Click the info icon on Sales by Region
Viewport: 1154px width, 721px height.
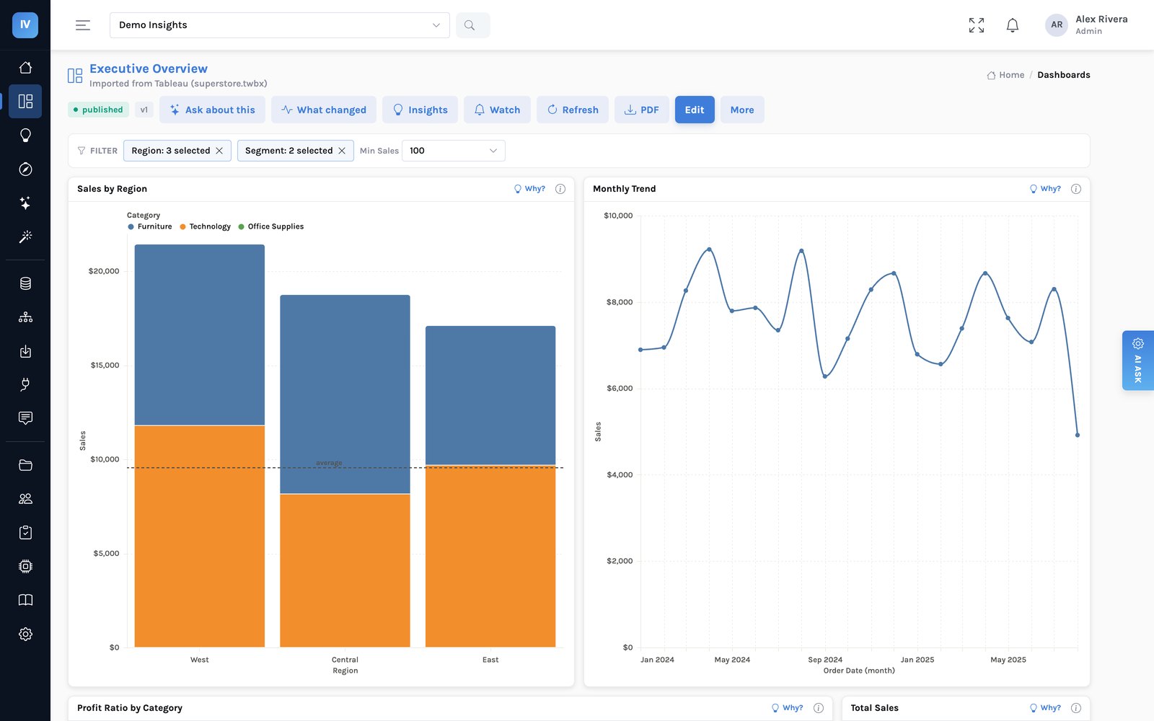click(x=560, y=189)
